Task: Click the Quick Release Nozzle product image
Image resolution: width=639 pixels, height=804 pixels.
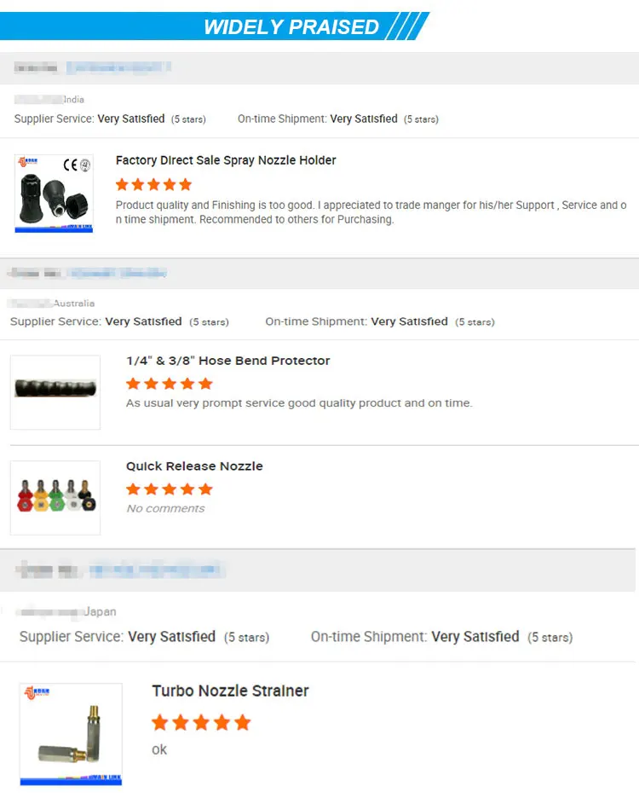Action: point(55,498)
